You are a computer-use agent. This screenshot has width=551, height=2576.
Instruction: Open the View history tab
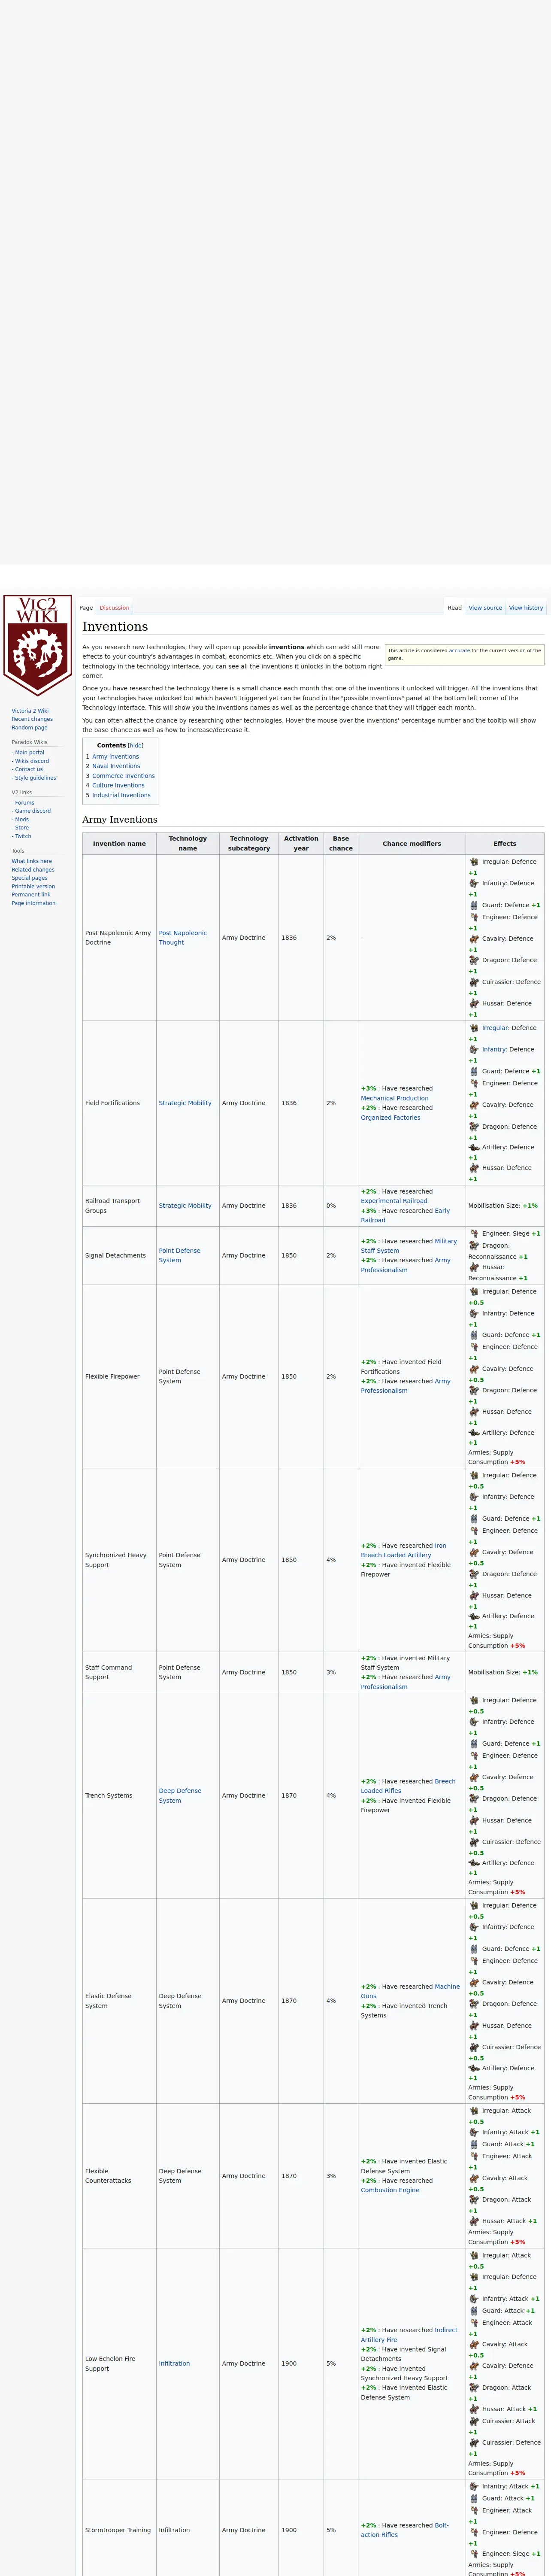point(526,607)
